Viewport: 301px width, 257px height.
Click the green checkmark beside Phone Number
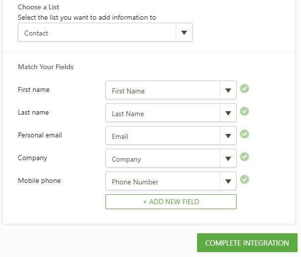[x=245, y=180]
